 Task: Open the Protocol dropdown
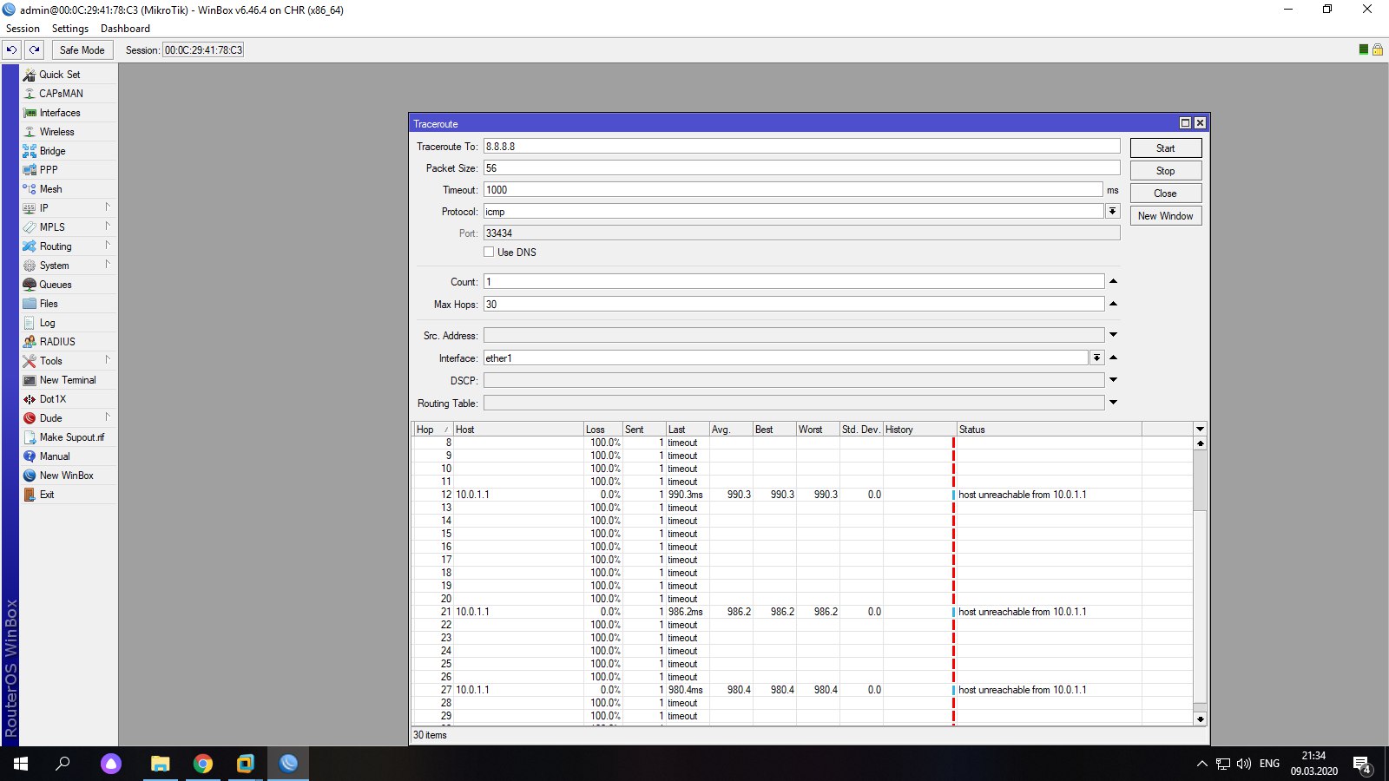pyautogui.click(x=1112, y=211)
